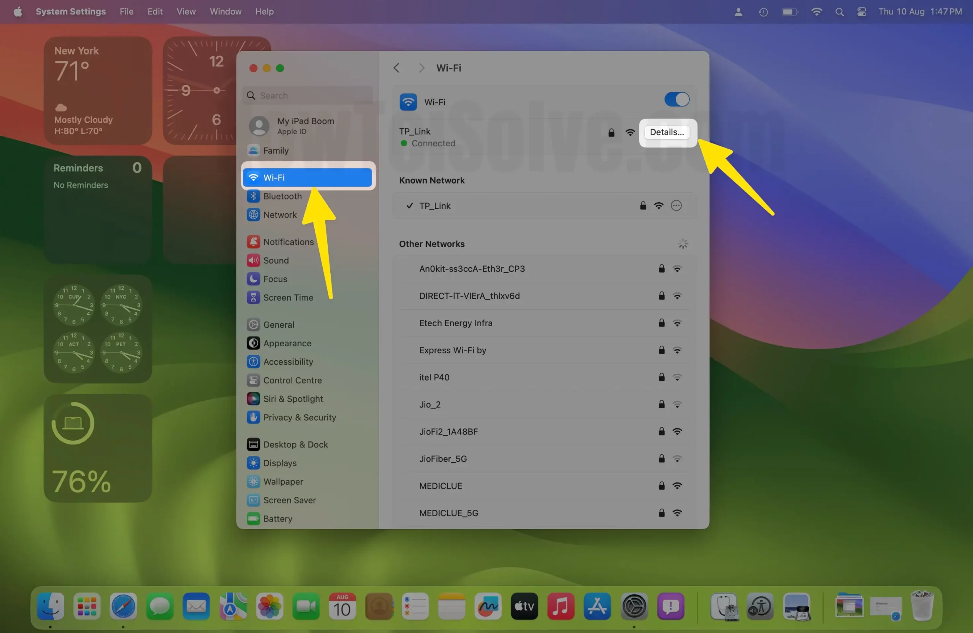Click the Details button for TP_Link
The height and width of the screenshot is (633, 973).
tap(666, 132)
